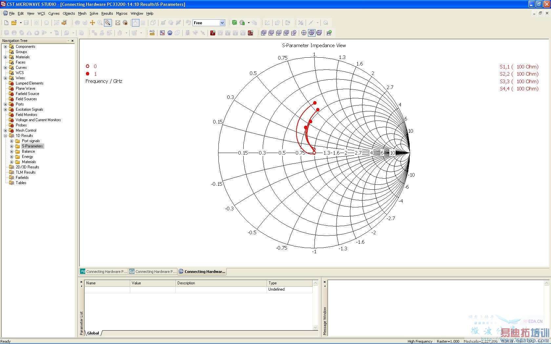The width and height of the screenshot is (551, 344).
Task: Expand the Balance folder
Action: [11, 151]
